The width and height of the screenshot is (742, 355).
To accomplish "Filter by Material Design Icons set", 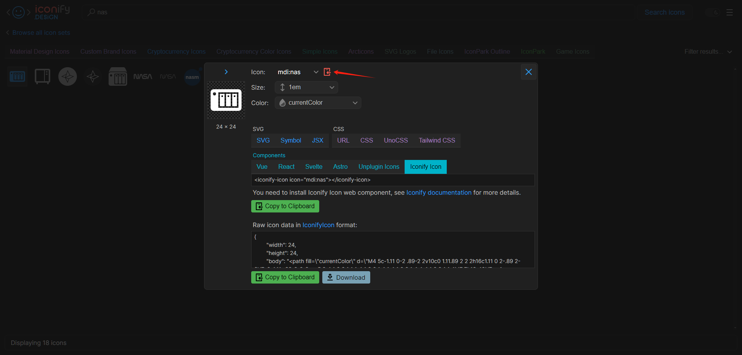I will click(40, 52).
